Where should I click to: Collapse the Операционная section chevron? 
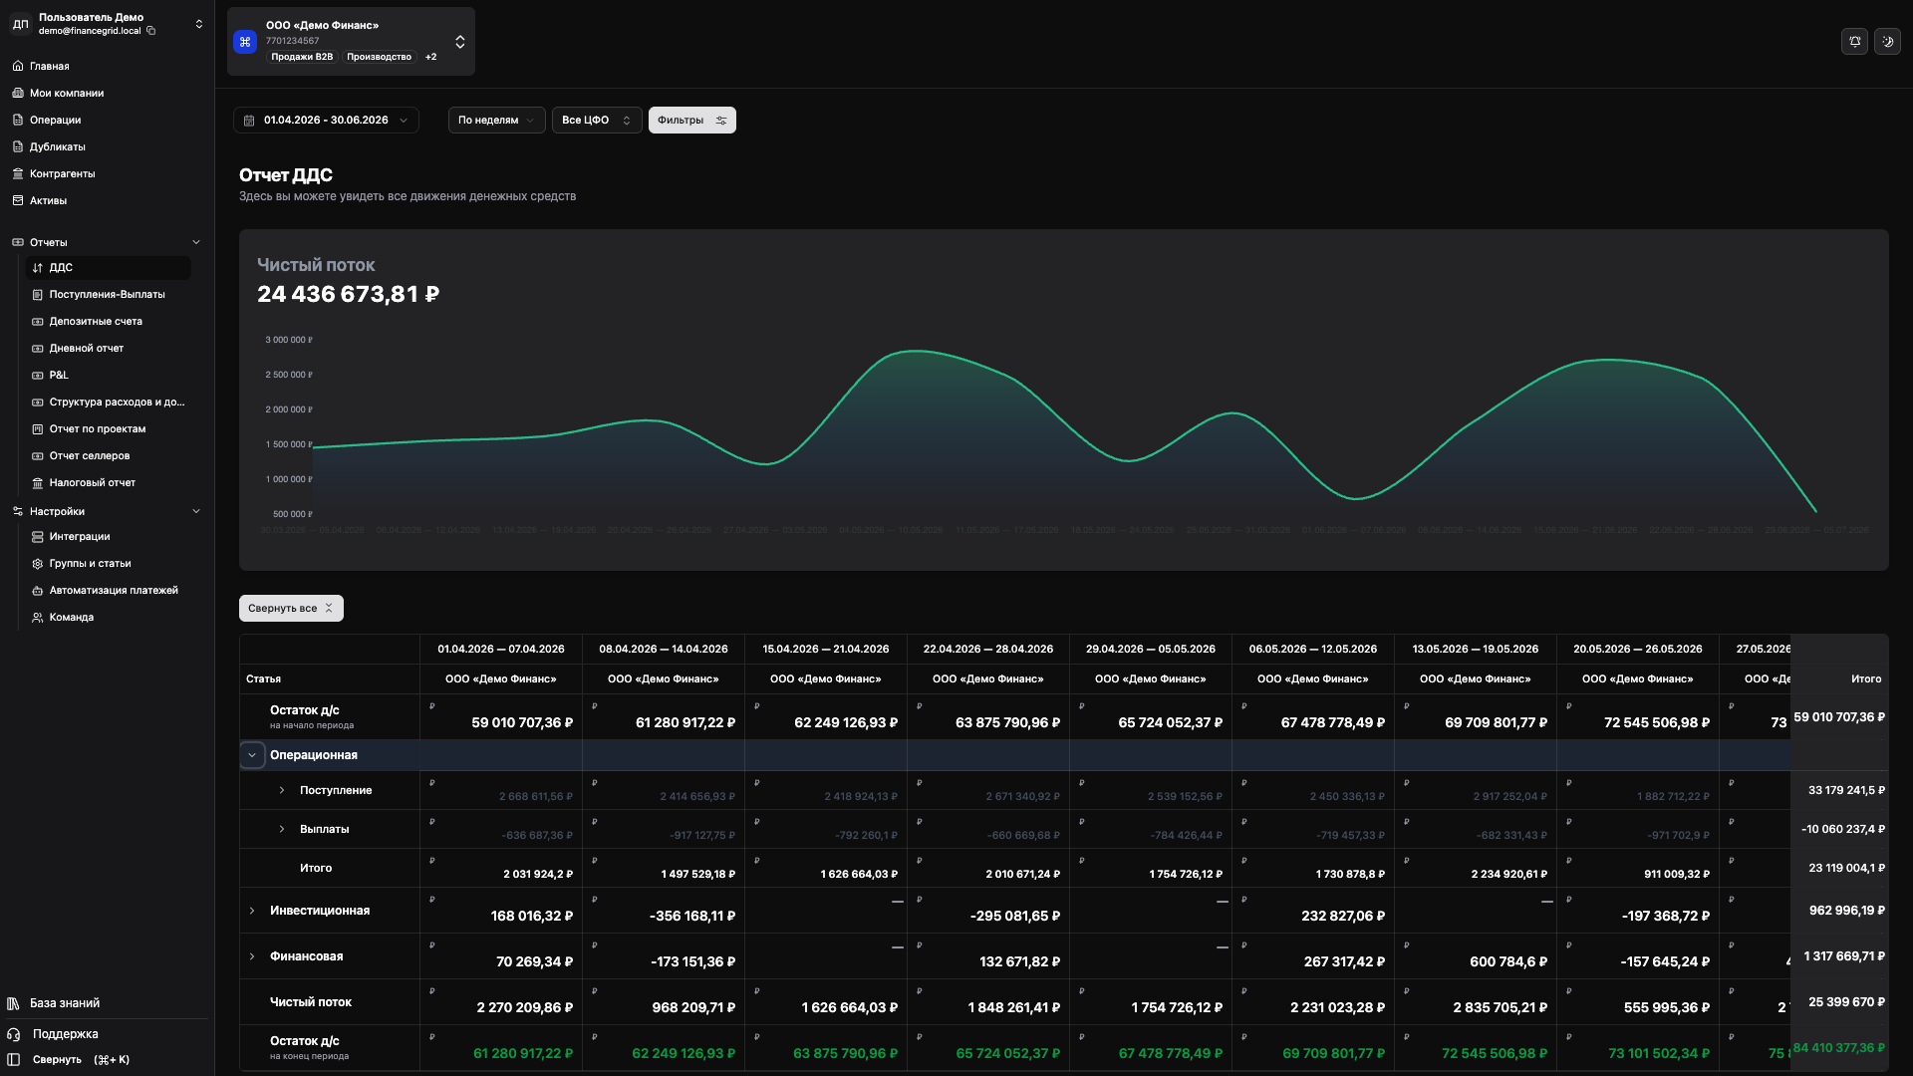[252, 755]
